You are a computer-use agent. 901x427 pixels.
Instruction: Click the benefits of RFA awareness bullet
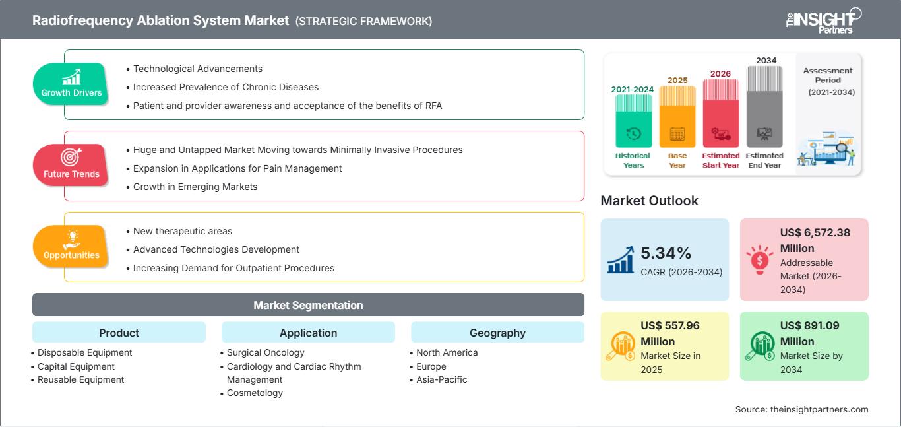(287, 106)
